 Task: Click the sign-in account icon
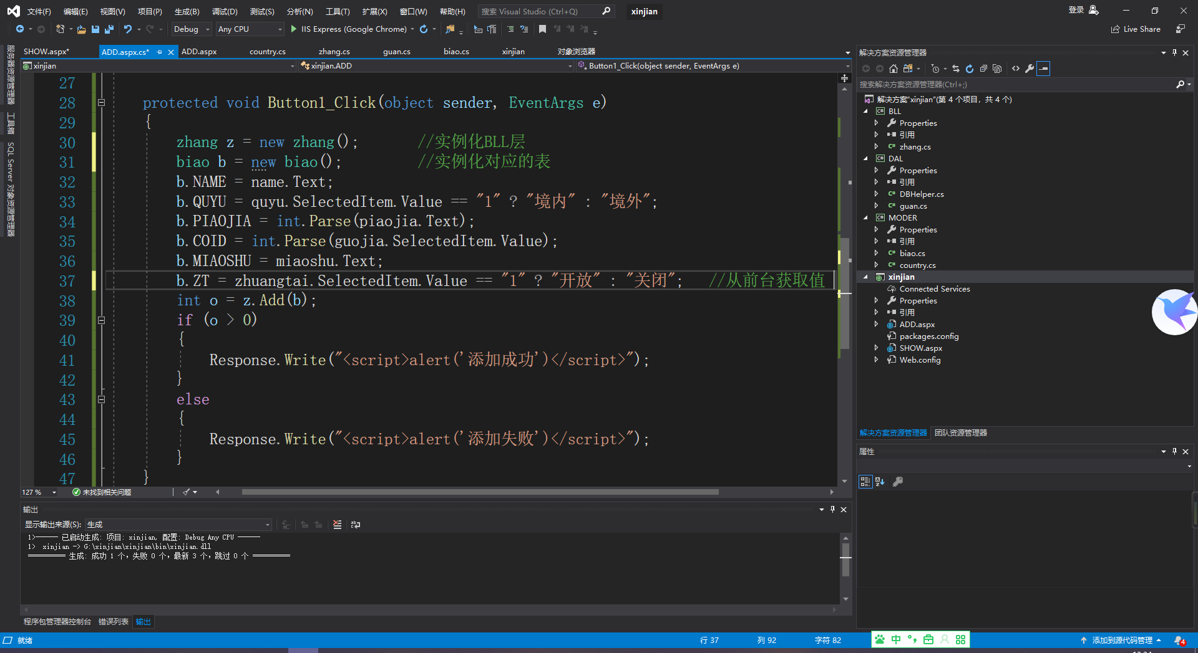click(1094, 11)
